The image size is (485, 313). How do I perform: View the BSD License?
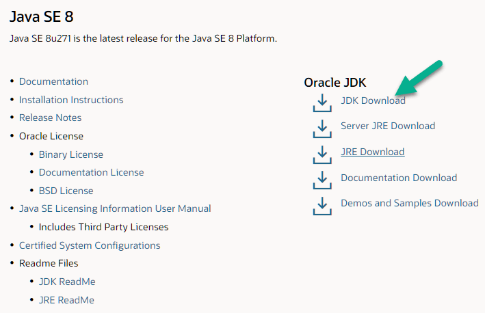pos(66,191)
